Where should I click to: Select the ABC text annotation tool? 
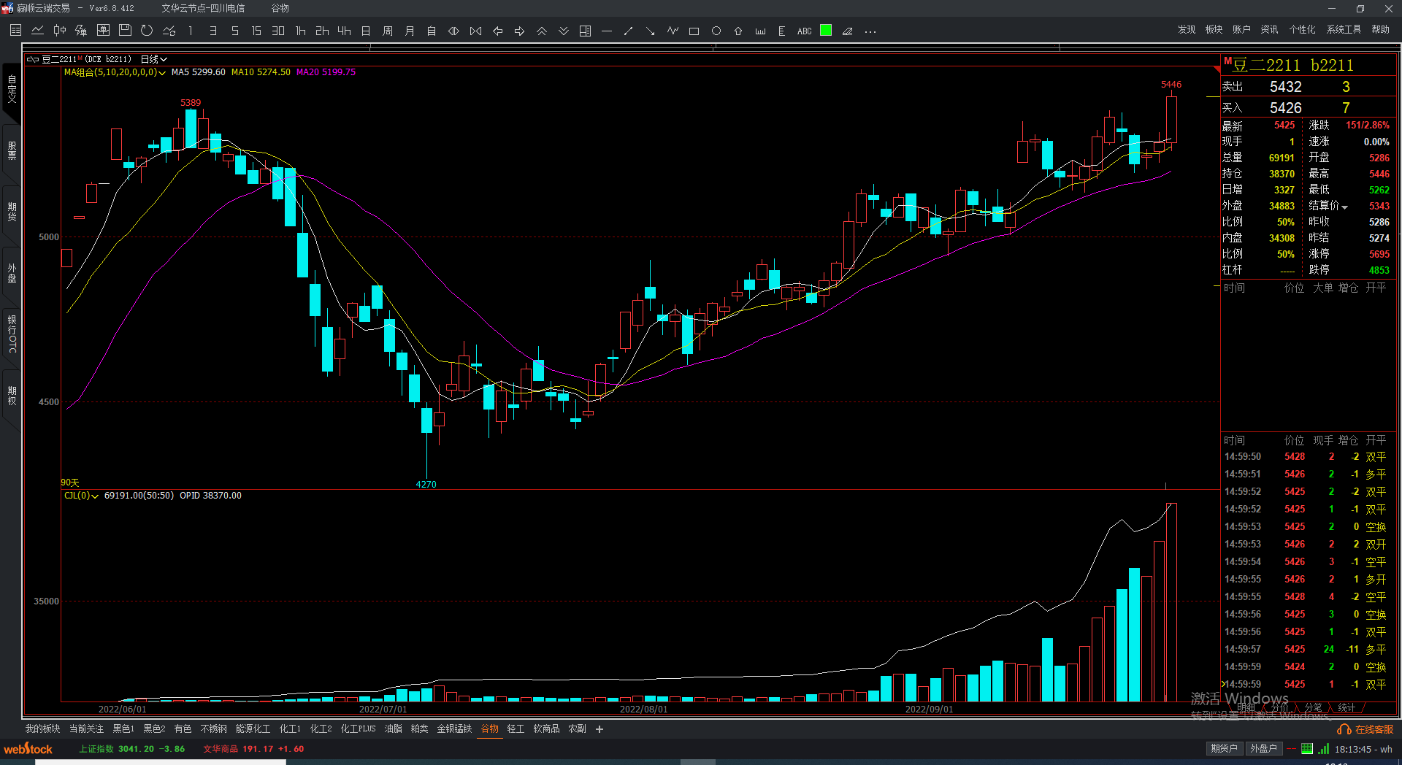[x=804, y=31]
